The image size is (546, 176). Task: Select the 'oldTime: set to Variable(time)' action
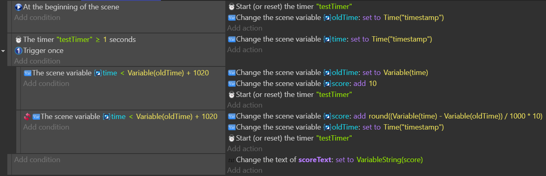[328, 73]
